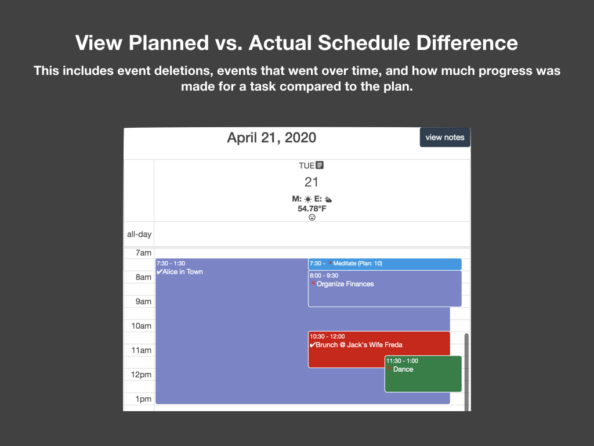594x446 pixels.
Task: Toggle the completion checkmark on Alice in Town
Action: pos(159,271)
